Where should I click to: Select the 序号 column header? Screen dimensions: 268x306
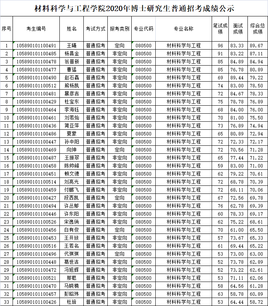coord(6,29)
